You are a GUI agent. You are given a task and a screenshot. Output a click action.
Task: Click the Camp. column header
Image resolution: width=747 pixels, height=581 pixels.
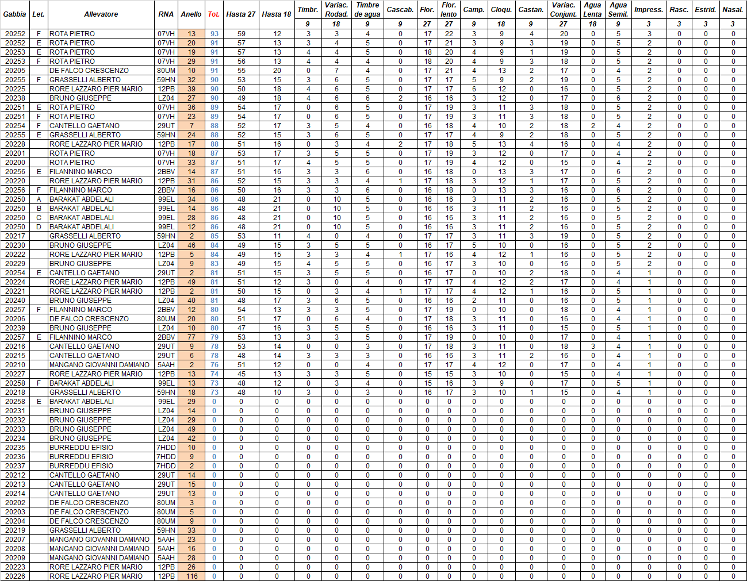[474, 10]
